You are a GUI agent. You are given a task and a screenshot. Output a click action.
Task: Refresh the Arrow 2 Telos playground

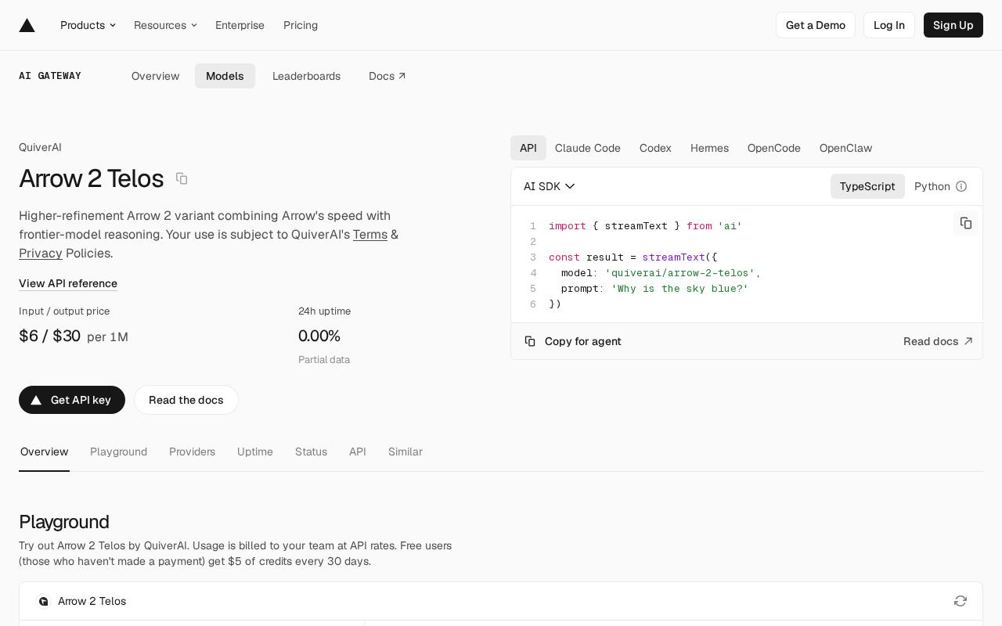point(961,601)
